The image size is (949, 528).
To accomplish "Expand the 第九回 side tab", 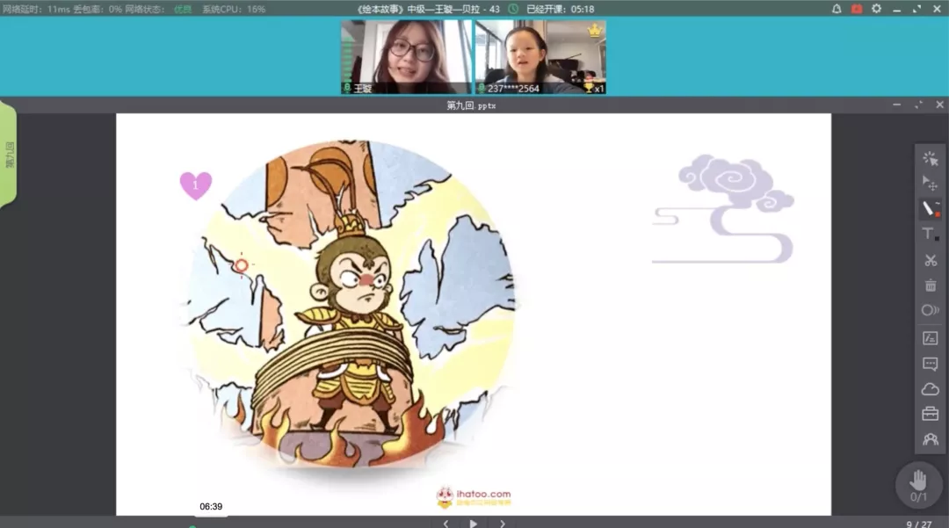I will pos(9,155).
